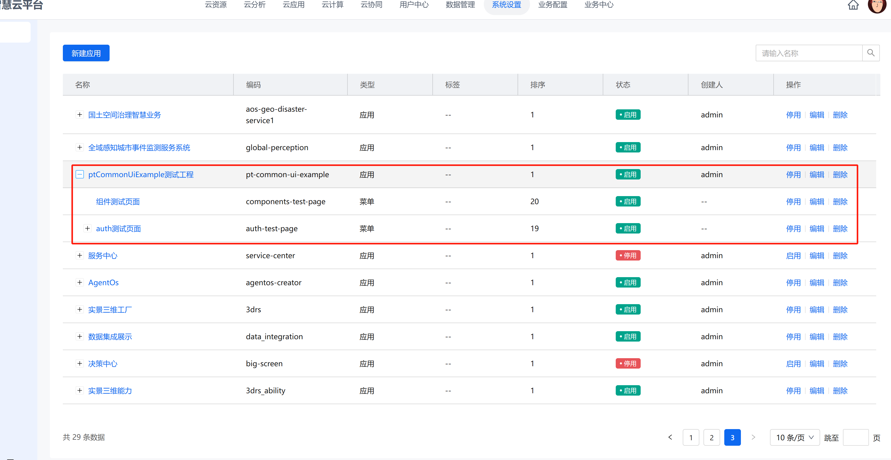Enable the 服务中心 application via 启用
Viewport: 891px width, 460px height.
pyautogui.click(x=793, y=256)
